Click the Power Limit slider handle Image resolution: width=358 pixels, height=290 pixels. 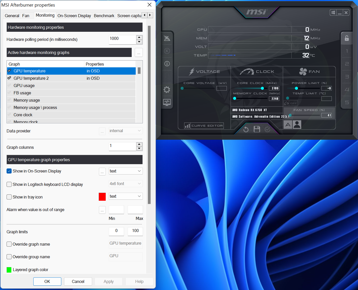(x=296, y=88)
